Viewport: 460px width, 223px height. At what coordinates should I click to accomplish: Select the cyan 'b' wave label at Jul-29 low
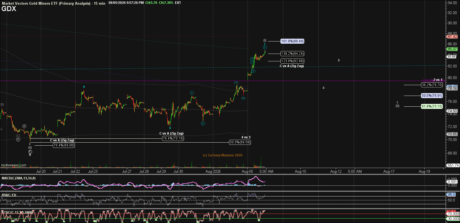tap(170, 128)
